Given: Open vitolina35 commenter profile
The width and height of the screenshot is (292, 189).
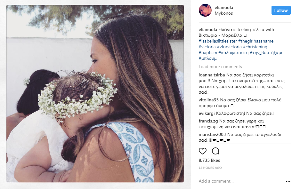Looking at the screenshot, I should pos(208,100).
